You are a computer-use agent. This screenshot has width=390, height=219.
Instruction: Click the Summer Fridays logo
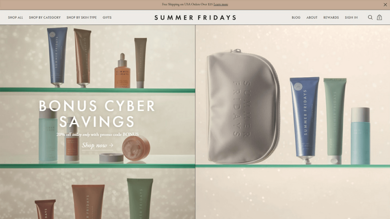tap(195, 18)
